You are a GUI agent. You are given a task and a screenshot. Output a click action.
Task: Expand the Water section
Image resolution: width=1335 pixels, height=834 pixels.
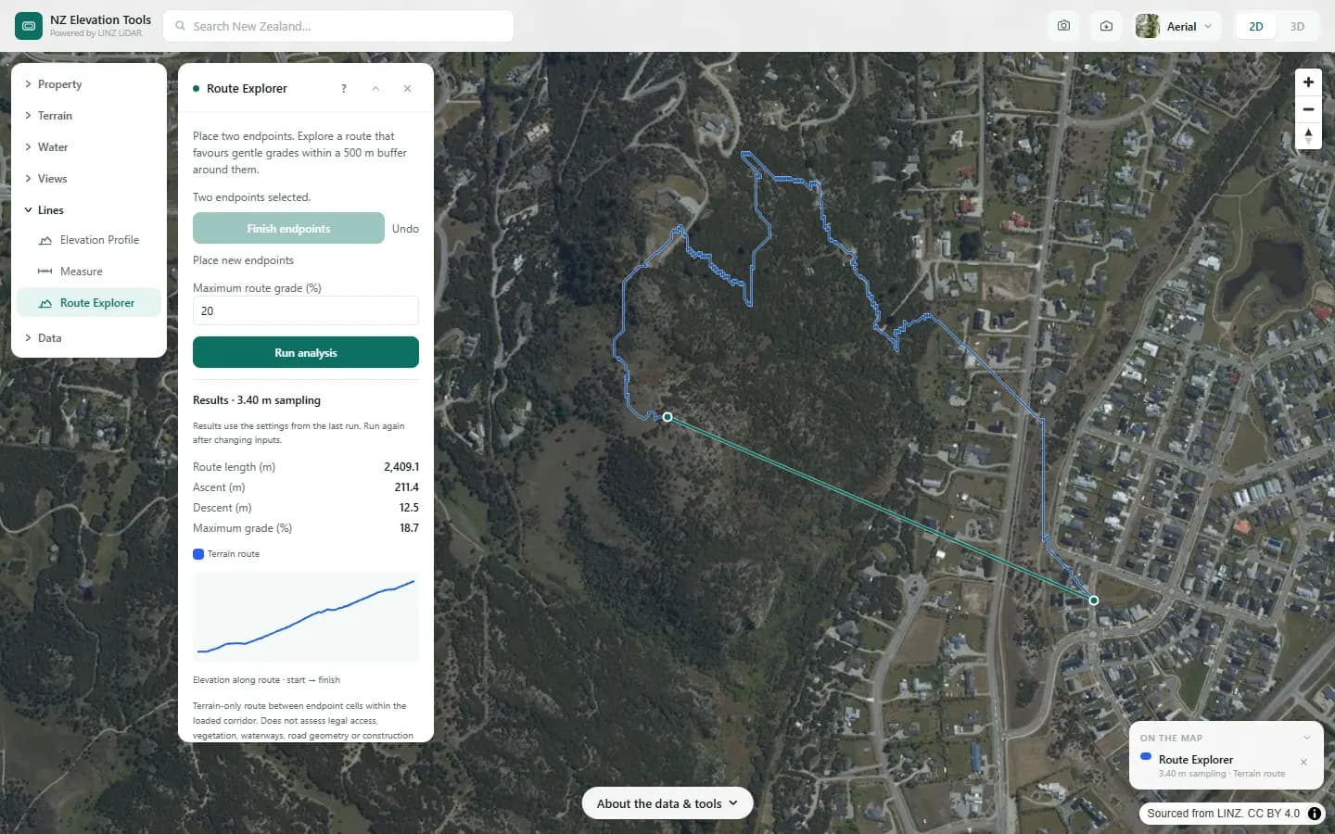[89, 147]
